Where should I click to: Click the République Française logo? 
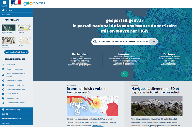coord(16,3)
